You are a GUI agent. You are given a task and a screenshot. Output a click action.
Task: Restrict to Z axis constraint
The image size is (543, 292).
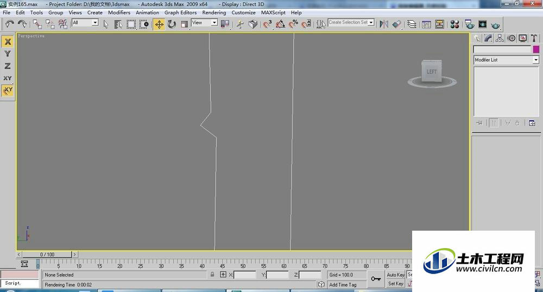8,66
